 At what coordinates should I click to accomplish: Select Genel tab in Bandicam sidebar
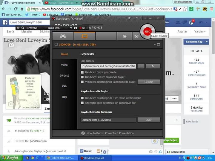tap(64, 54)
